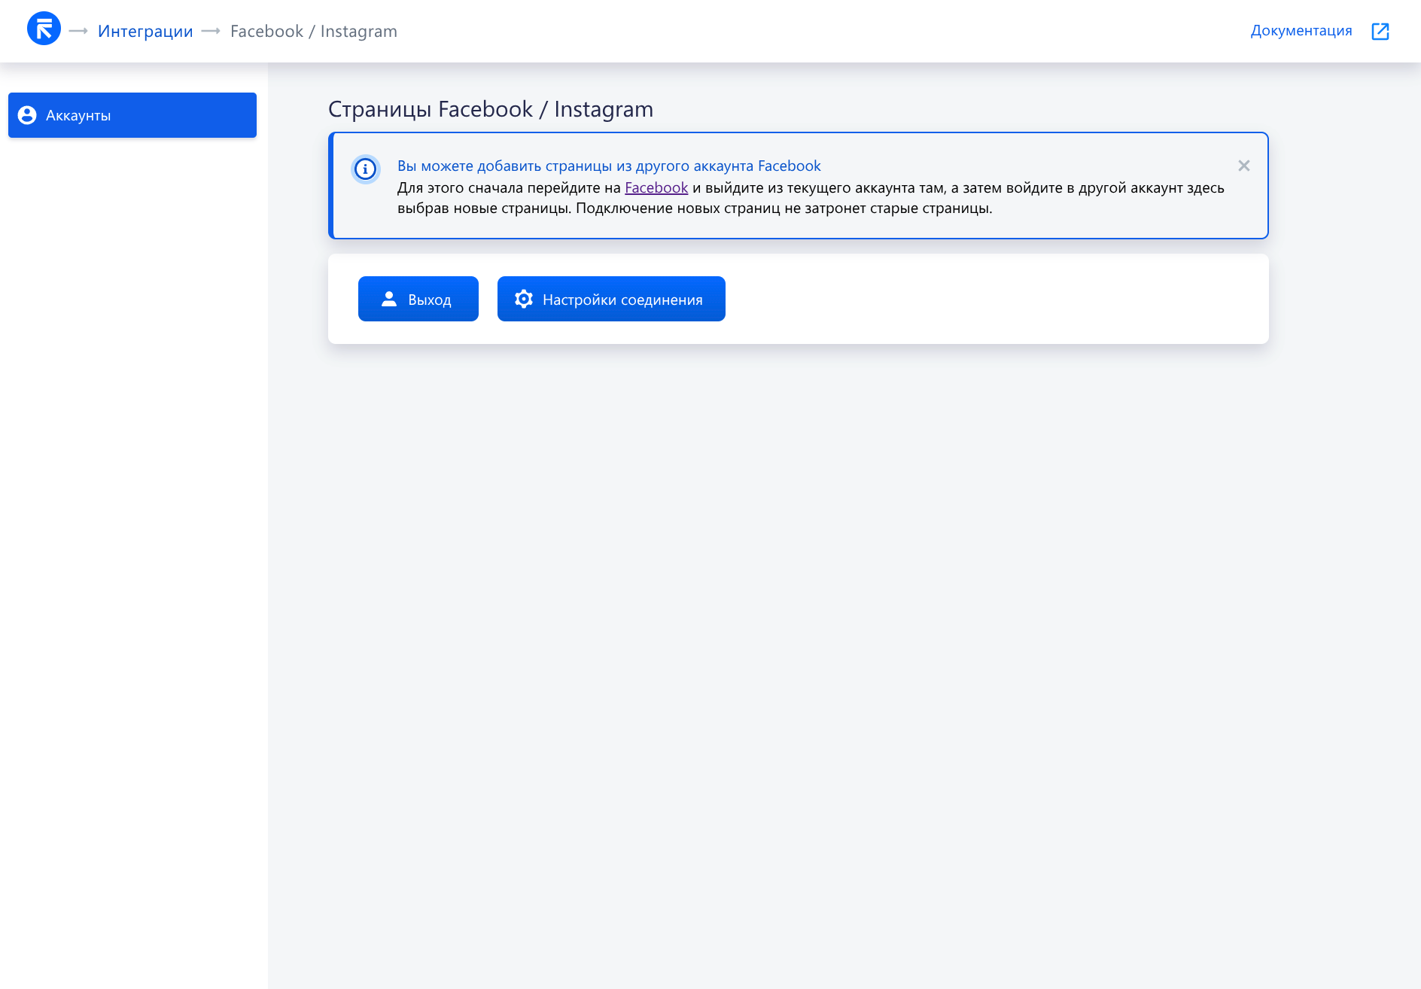Viewport: 1421px width, 989px height.
Task: Select the Facebook / Instagram breadcrumb
Action: coord(313,31)
